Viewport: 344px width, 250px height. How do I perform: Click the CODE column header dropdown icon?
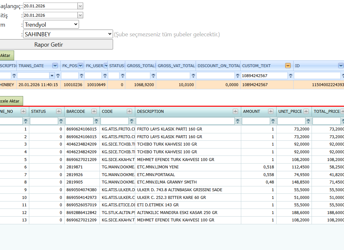129,111
